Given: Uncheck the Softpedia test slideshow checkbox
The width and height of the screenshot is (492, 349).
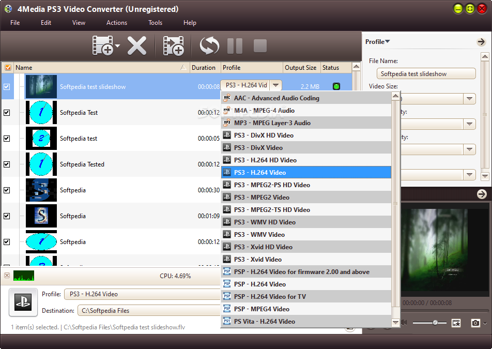Looking at the screenshot, I should click(7, 87).
